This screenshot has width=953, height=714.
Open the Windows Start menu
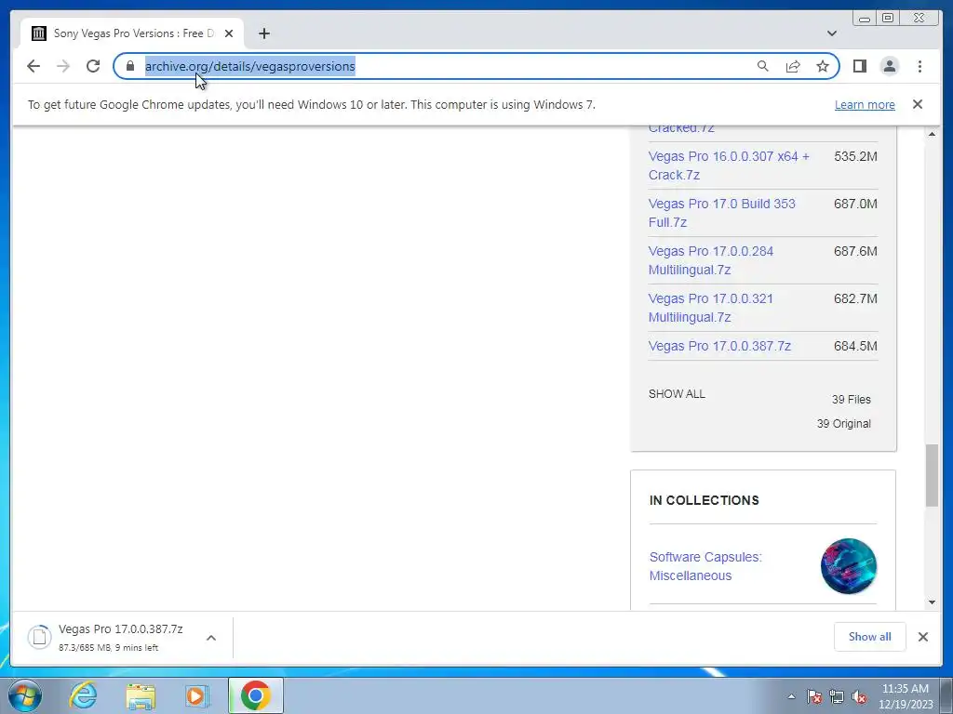coord(25,695)
